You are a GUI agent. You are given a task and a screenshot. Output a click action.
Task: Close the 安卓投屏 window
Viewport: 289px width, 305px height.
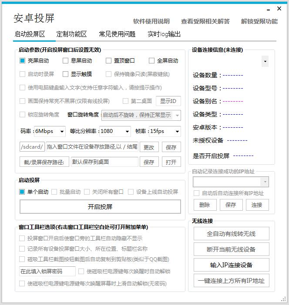coord(279,9)
